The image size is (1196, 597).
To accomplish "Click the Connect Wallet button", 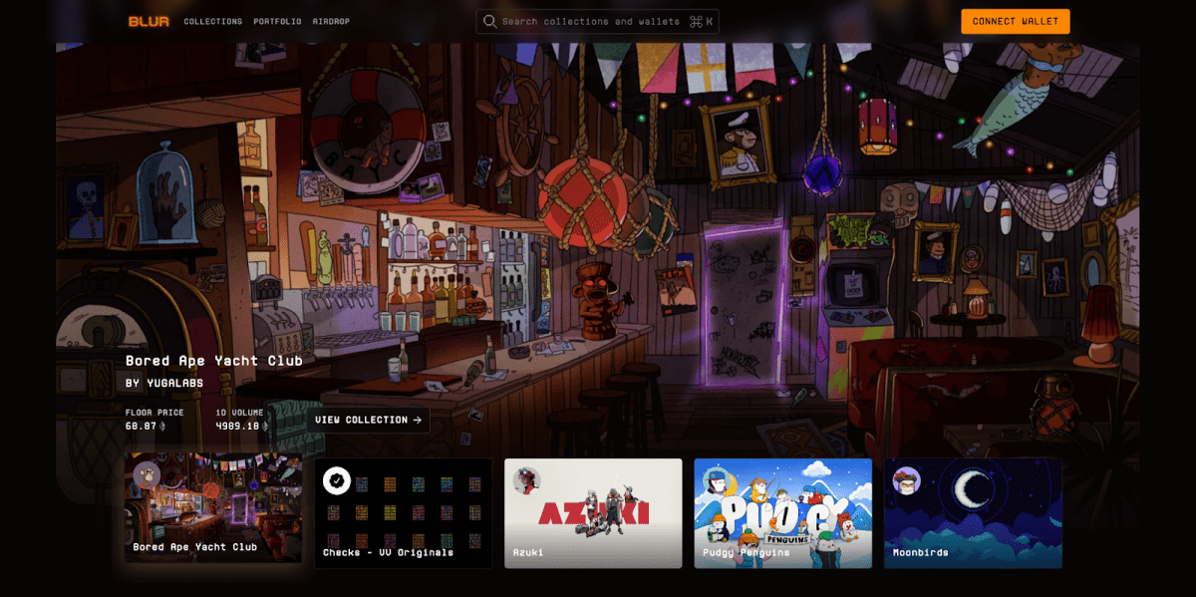I will (1016, 21).
